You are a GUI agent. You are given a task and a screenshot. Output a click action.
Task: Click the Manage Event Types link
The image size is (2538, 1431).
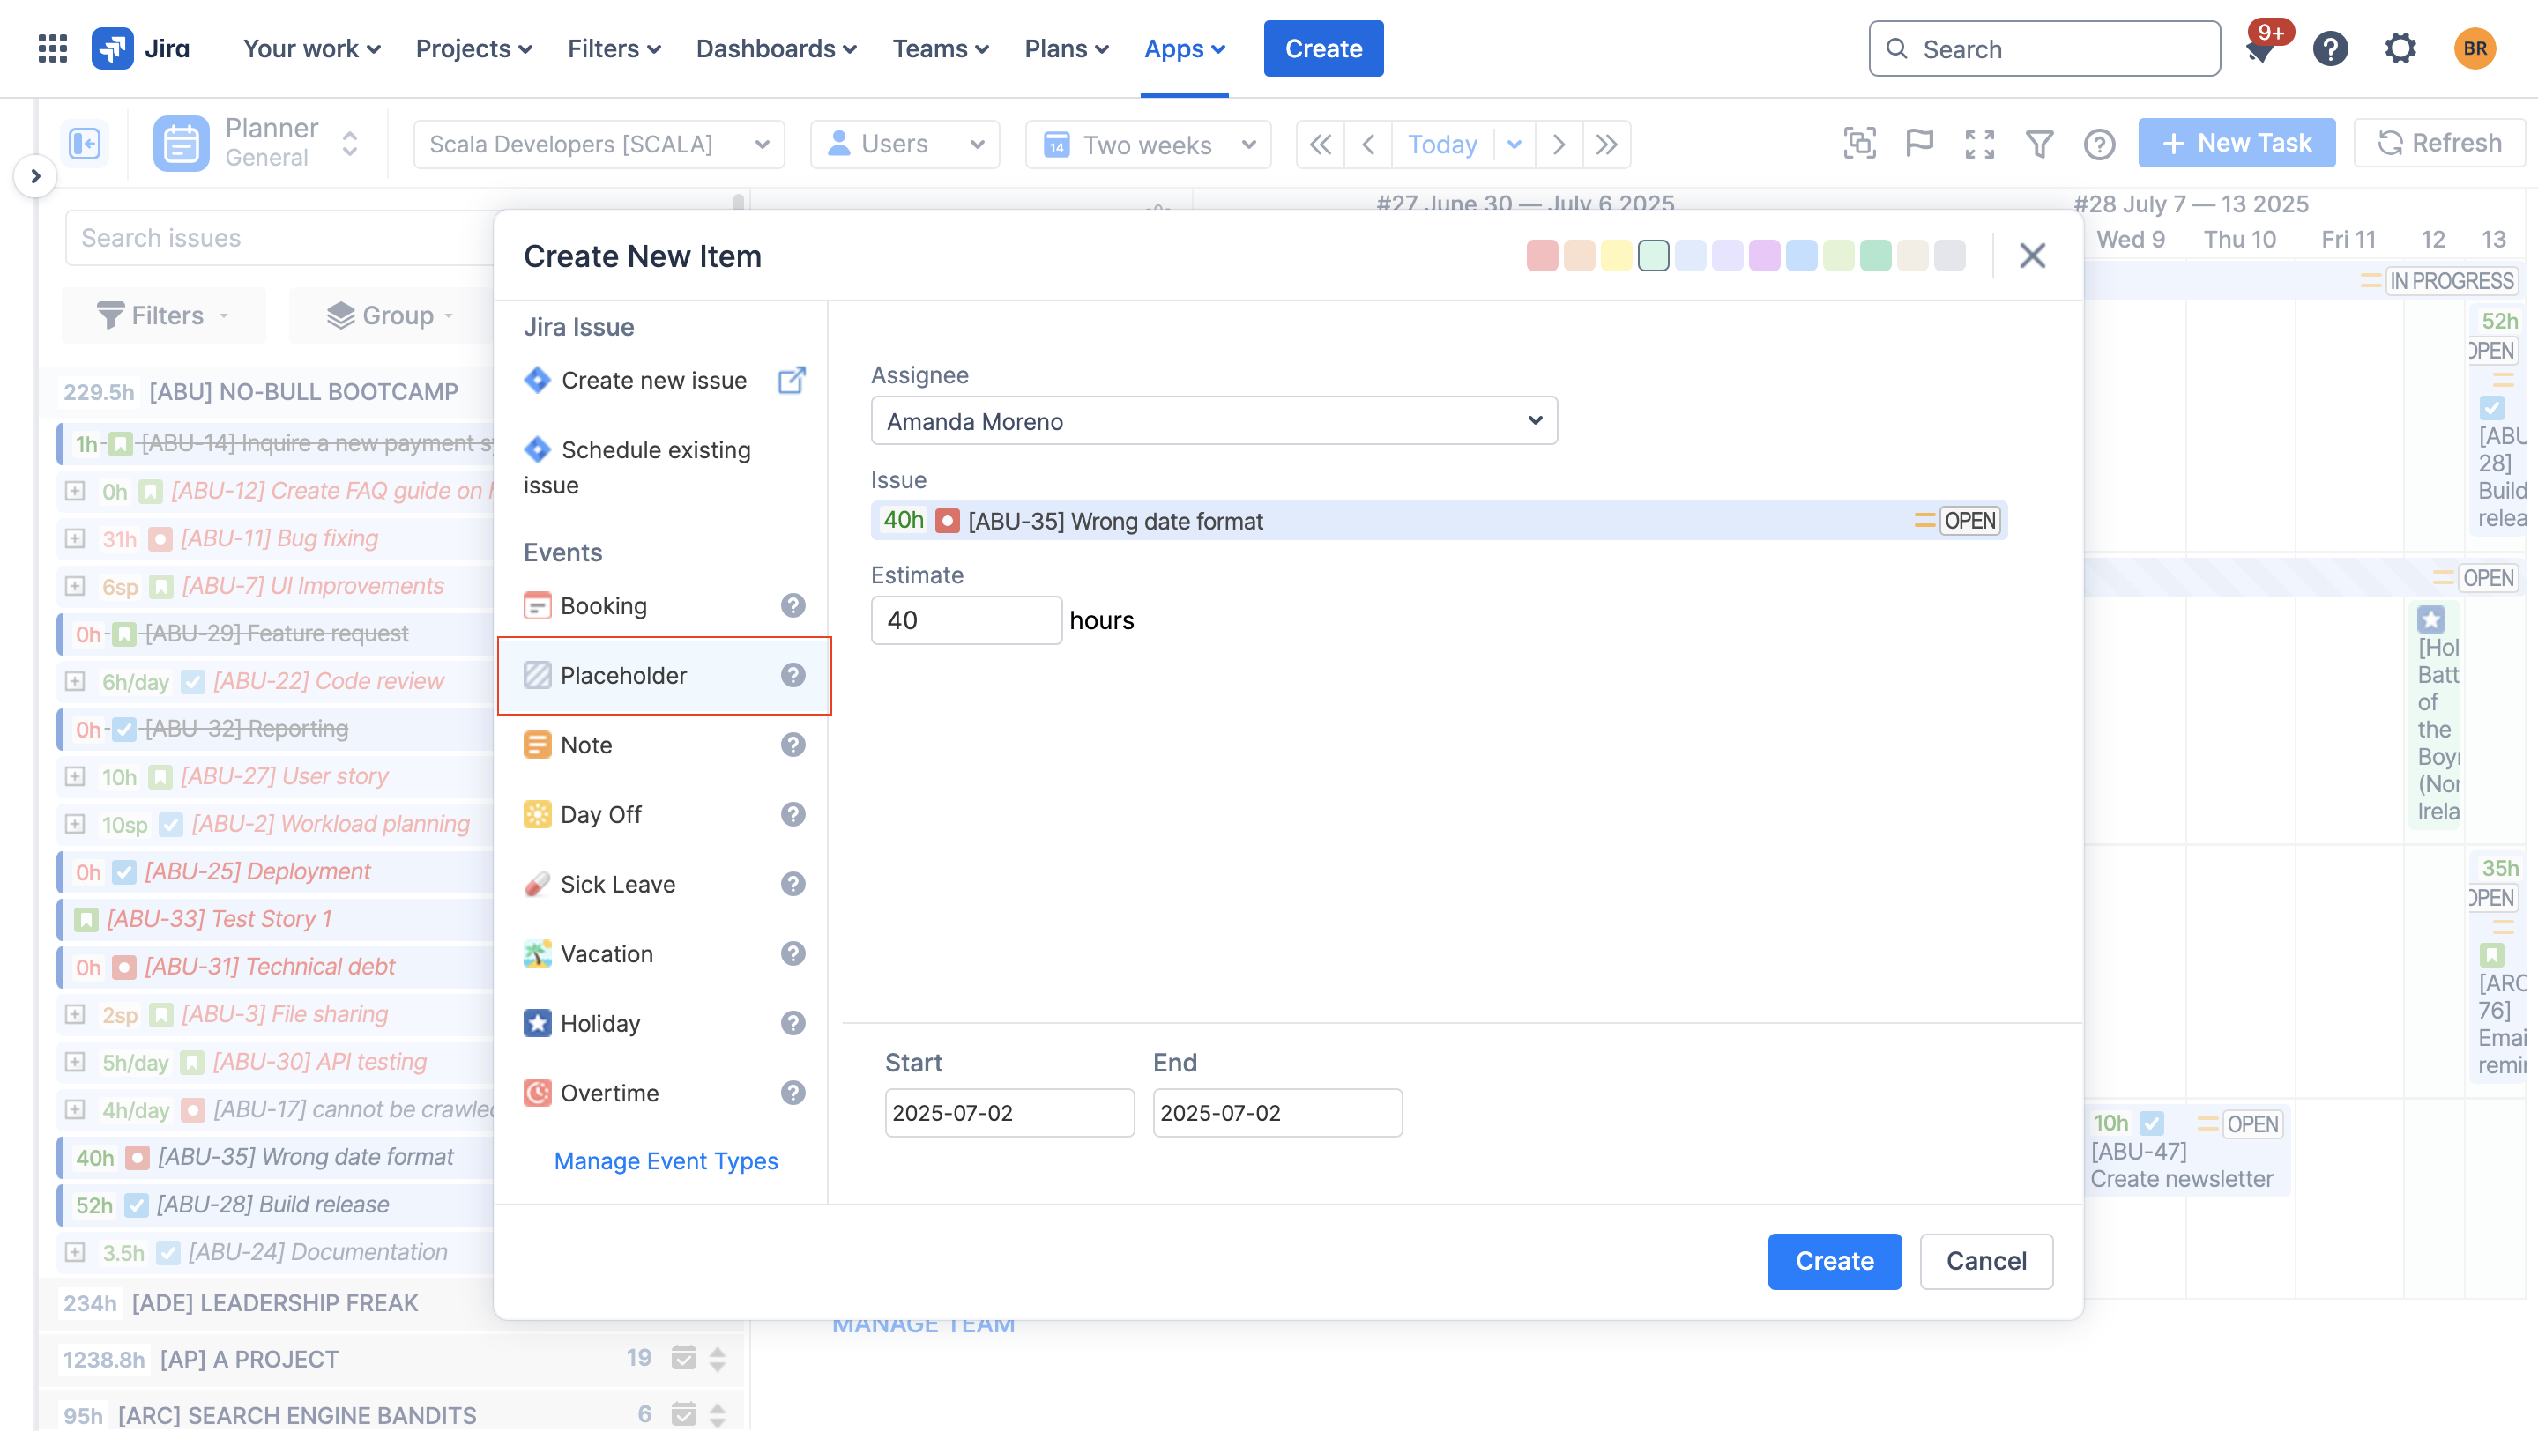[666, 1161]
